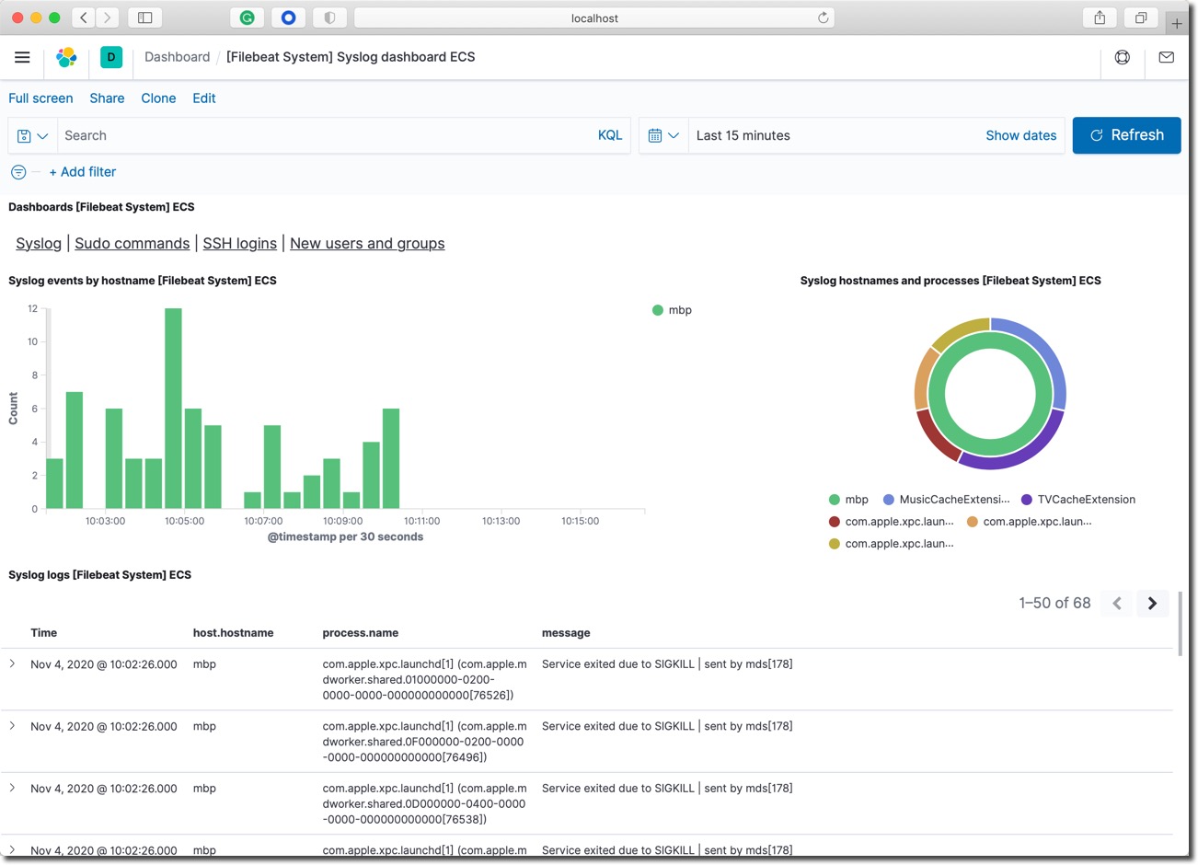Screen dimensions: 1198x865
Task: Open New users and groups link
Action: (367, 243)
